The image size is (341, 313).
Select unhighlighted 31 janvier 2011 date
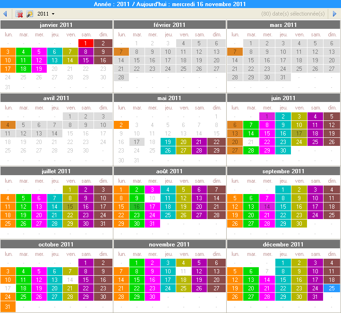tap(8, 87)
